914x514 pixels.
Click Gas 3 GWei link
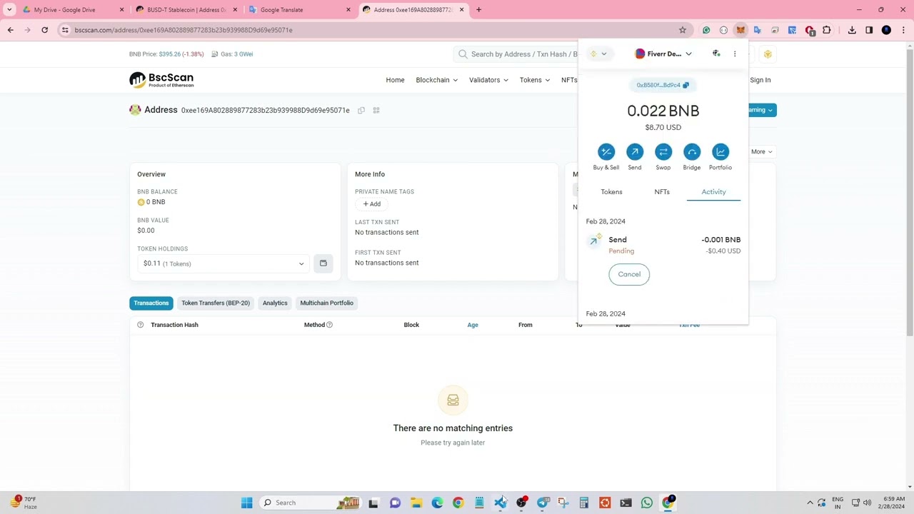pyautogui.click(x=243, y=54)
